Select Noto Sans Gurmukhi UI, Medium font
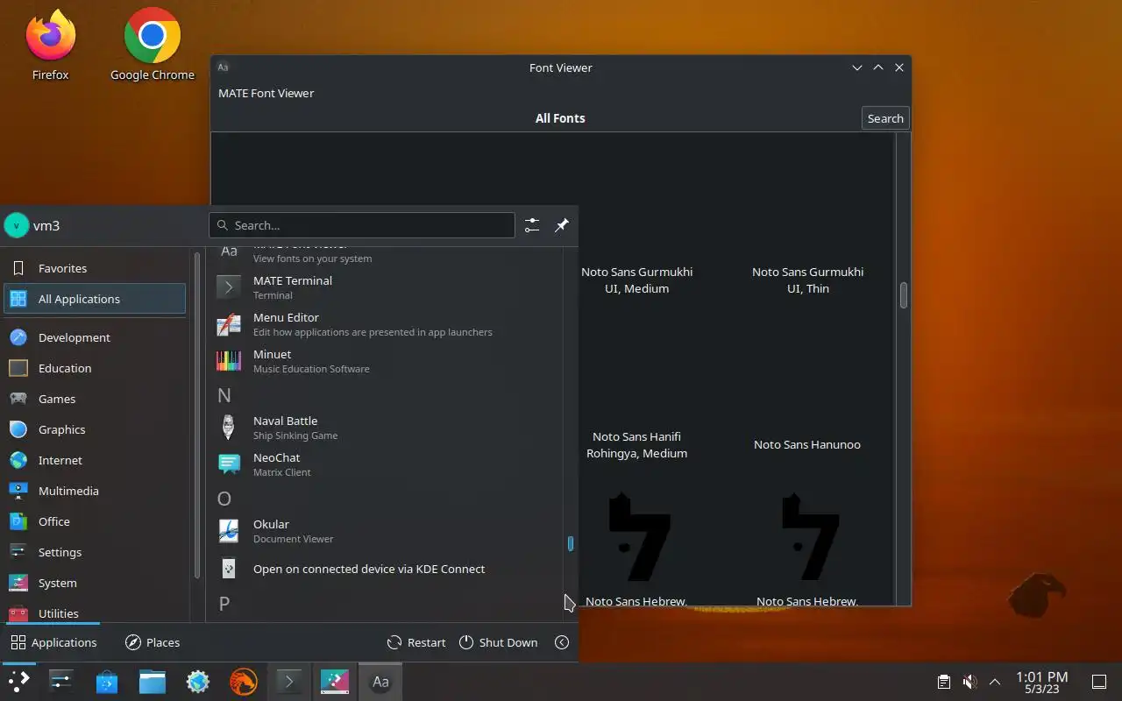 (637, 280)
